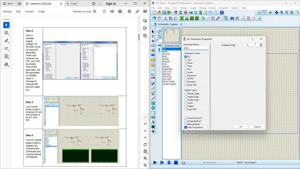Open the Proteus File menu
Screen dimensions: 300x169
pos(153,8)
